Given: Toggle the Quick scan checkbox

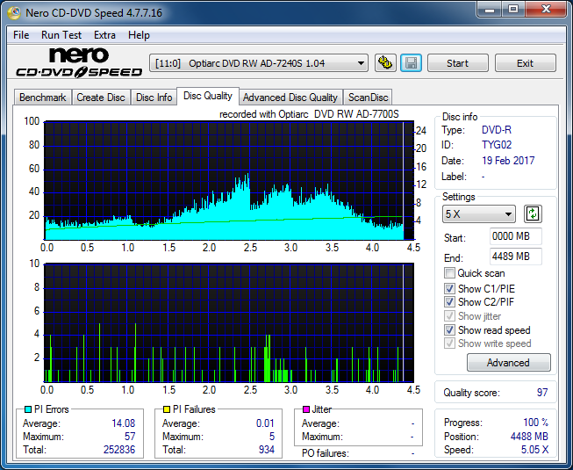Looking at the screenshot, I should click(449, 273).
